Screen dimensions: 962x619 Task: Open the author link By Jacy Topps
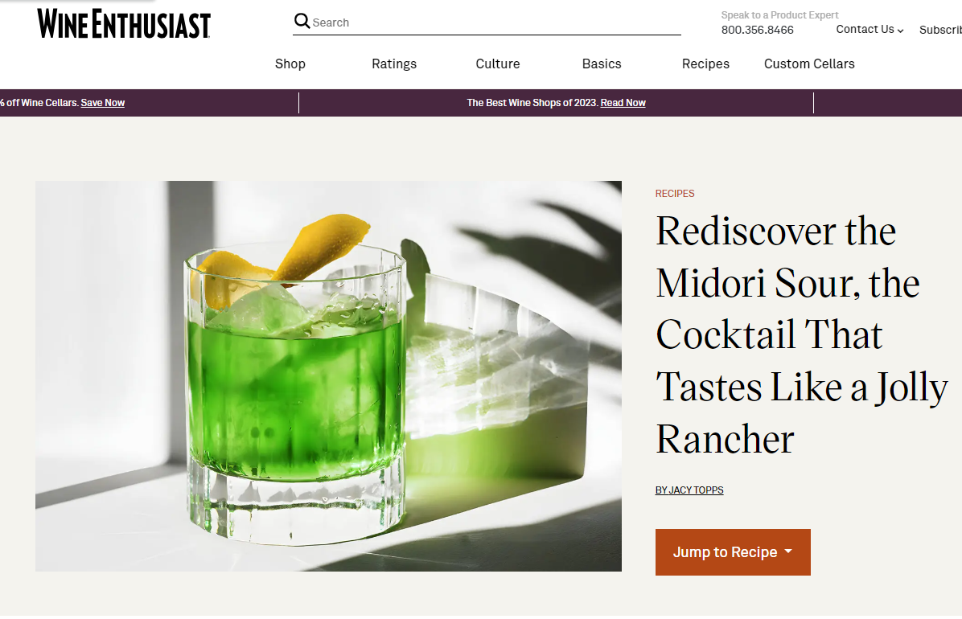coord(689,490)
